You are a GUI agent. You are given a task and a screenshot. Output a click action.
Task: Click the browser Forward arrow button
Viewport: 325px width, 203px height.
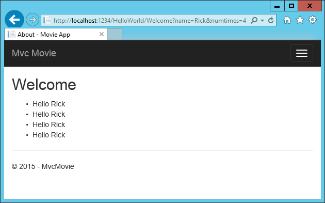pyautogui.click(x=32, y=20)
